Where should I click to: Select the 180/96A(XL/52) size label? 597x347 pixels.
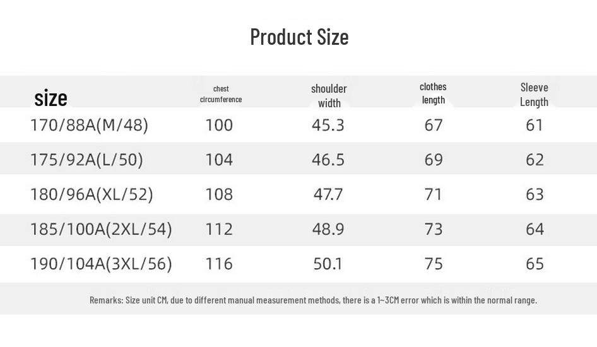click(92, 194)
